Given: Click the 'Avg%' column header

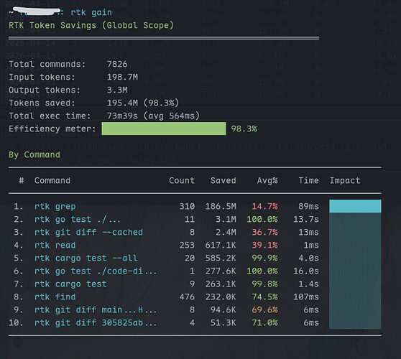Looking at the screenshot, I should coord(267,180).
